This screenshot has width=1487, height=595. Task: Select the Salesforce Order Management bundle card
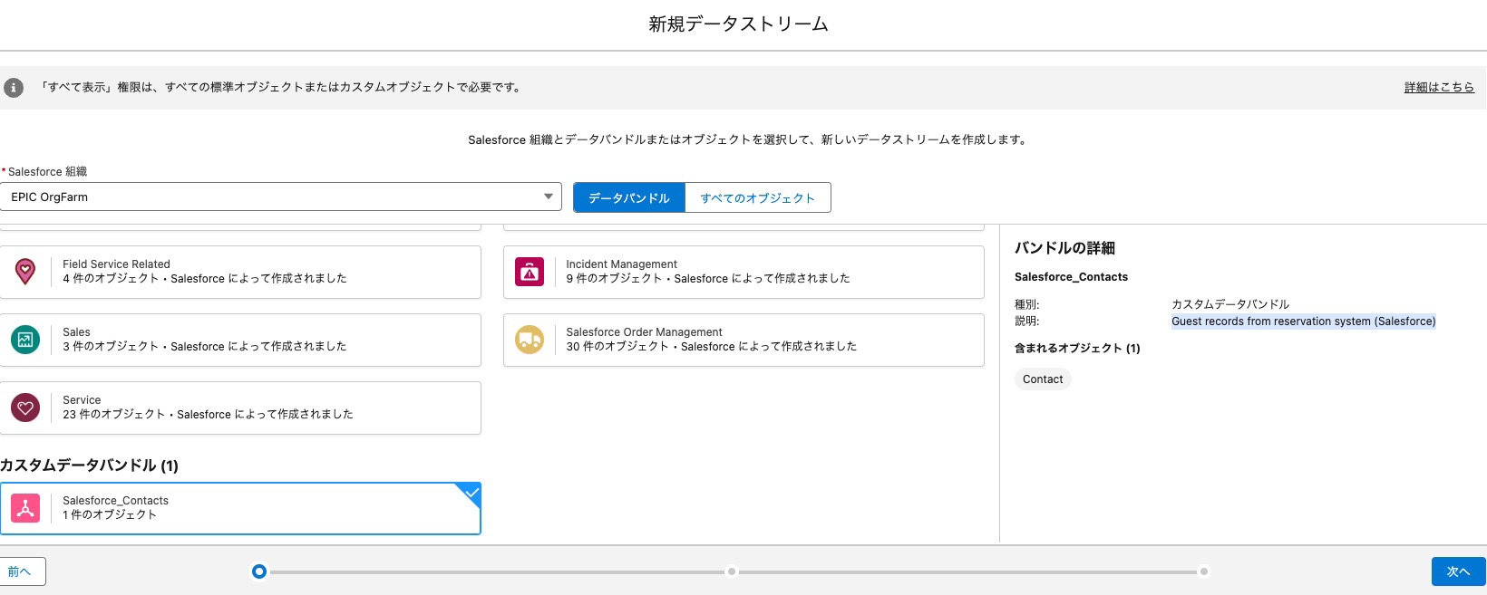(x=743, y=340)
